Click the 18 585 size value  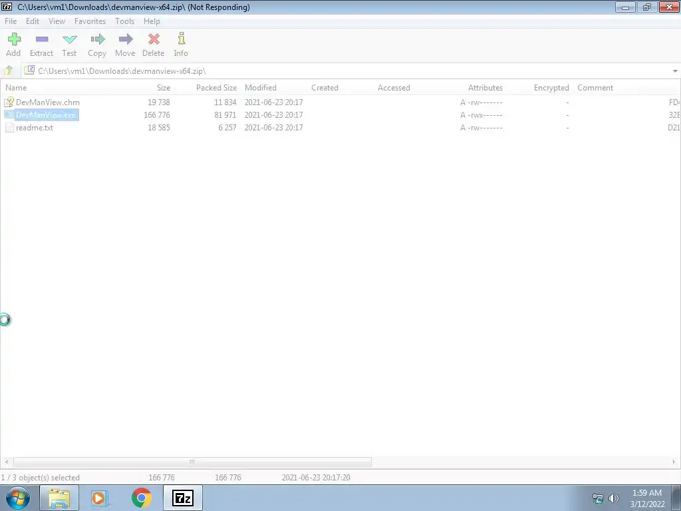click(158, 127)
